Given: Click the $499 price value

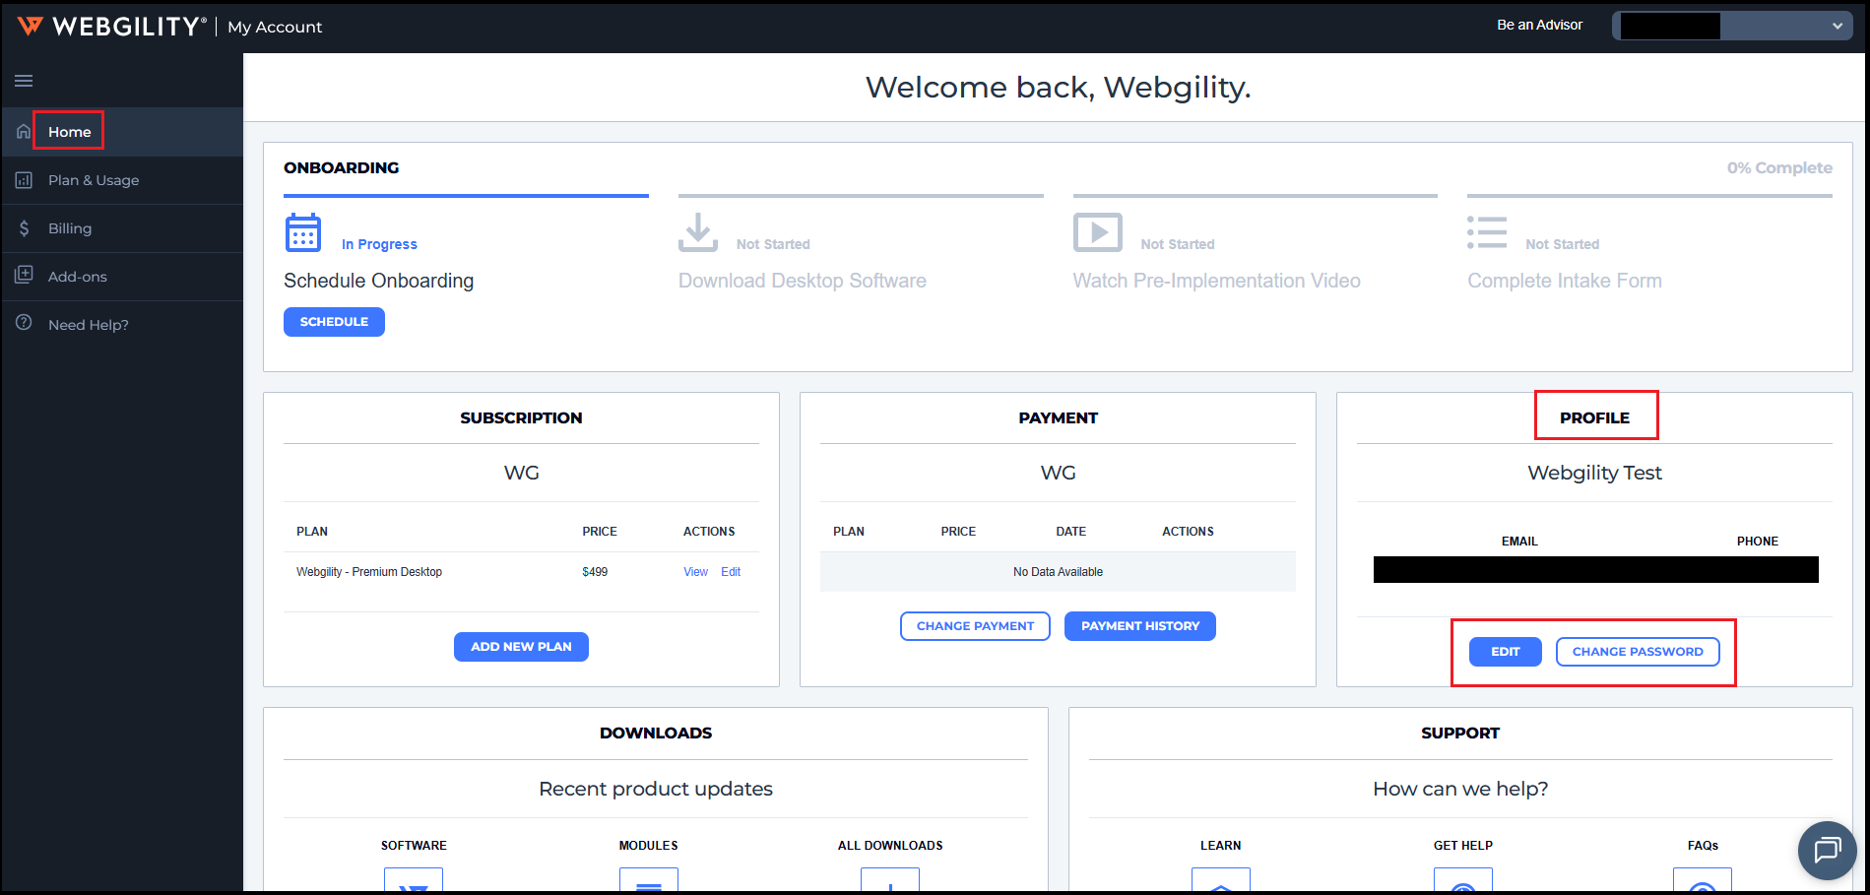Looking at the screenshot, I should [x=595, y=572].
